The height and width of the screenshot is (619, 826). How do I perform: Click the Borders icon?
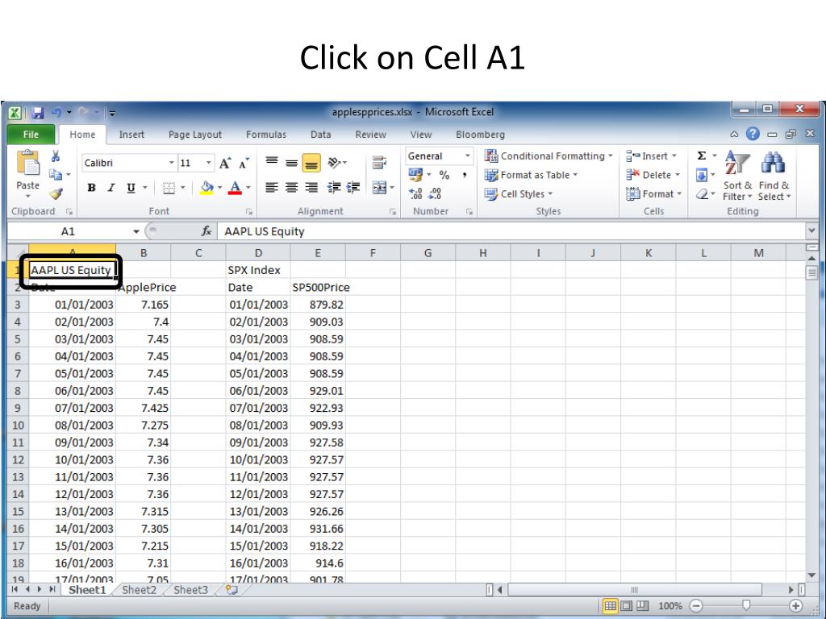[x=169, y=188]
